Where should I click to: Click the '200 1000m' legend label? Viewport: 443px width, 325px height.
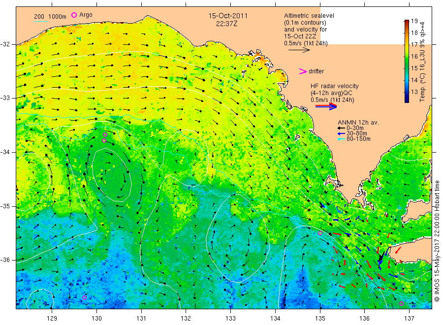(x=50, y=16)
